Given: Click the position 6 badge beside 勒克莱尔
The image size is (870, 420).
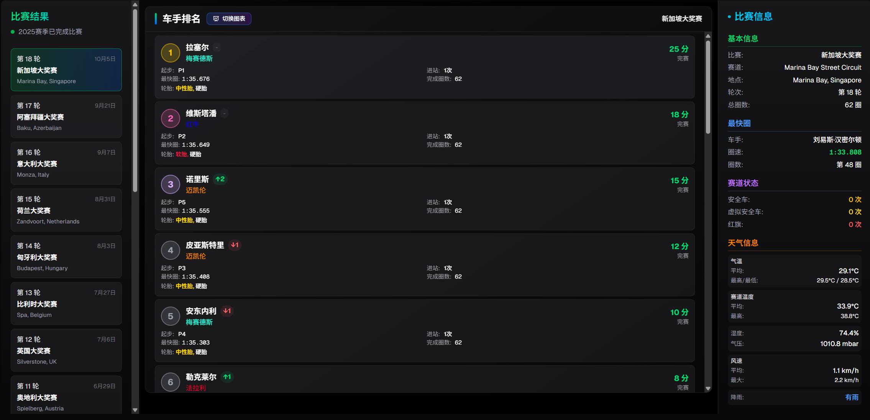Looking at the screenshot, I should pos(171,382).
